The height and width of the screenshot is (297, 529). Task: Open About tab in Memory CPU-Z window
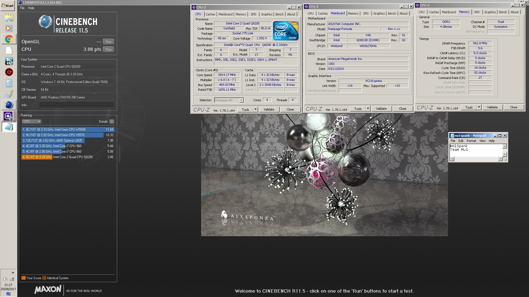(x=514, y=12)
